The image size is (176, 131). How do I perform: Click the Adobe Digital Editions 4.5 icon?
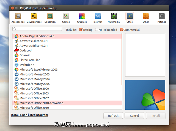coord(16,36)
